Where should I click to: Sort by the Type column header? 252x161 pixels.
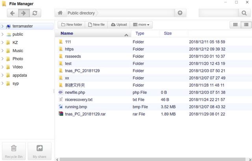coord(145,33)
